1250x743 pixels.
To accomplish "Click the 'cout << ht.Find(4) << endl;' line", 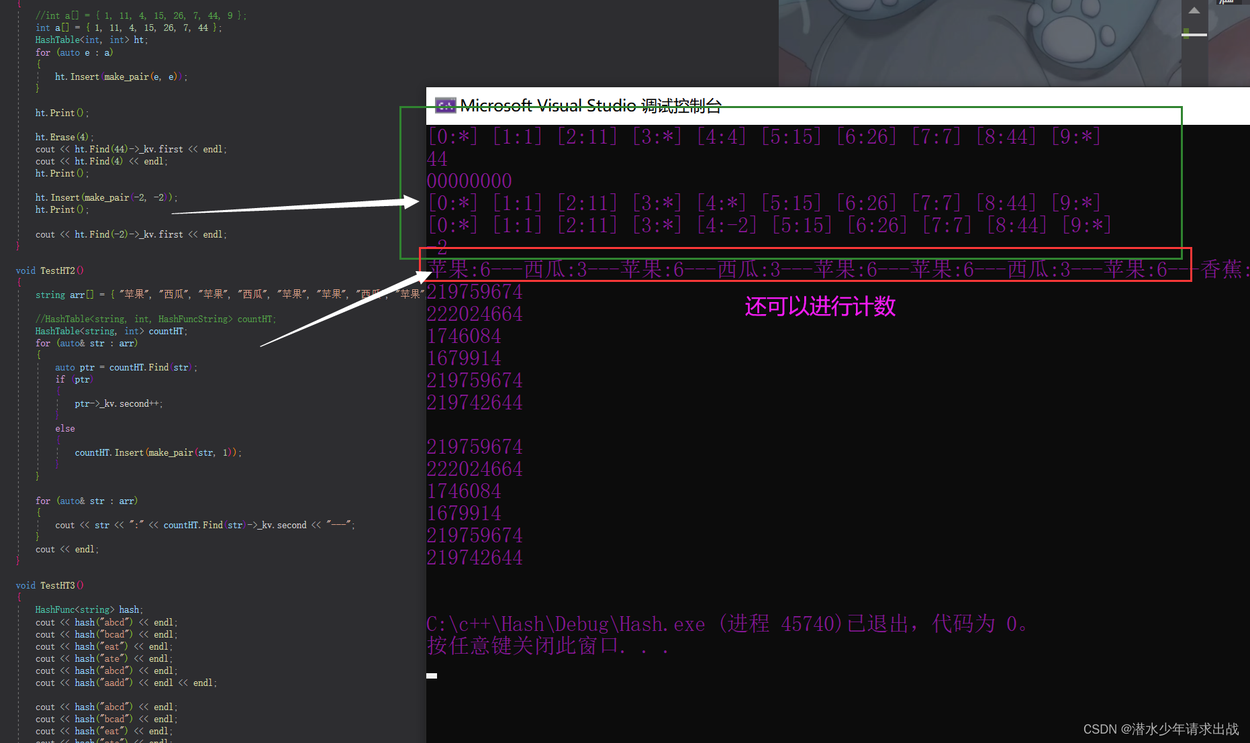I will click(102, 161).
